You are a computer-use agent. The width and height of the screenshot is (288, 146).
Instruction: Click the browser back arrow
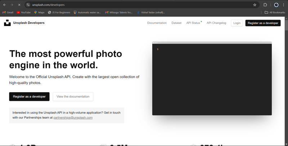click(x=5, y=5)
